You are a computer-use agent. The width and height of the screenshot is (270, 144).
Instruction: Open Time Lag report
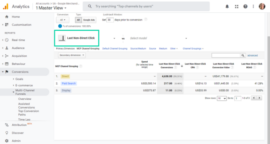tap(24, 119)
